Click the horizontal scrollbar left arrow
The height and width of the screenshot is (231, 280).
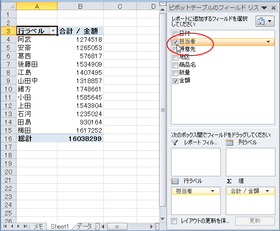point(103,227)
